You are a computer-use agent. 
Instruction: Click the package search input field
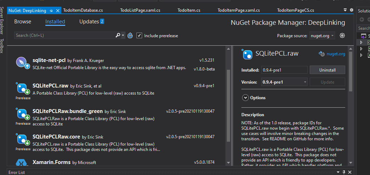coord(65,35)
